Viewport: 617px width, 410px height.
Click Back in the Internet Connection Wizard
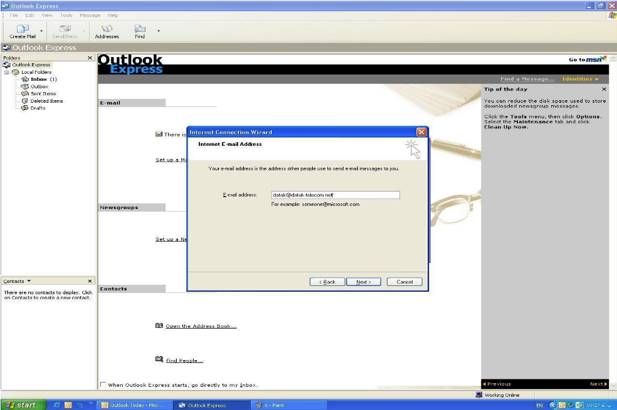pyautogui.click(x=327, y=282)
